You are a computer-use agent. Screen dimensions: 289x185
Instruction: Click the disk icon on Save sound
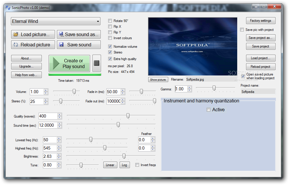pos(61,45)
